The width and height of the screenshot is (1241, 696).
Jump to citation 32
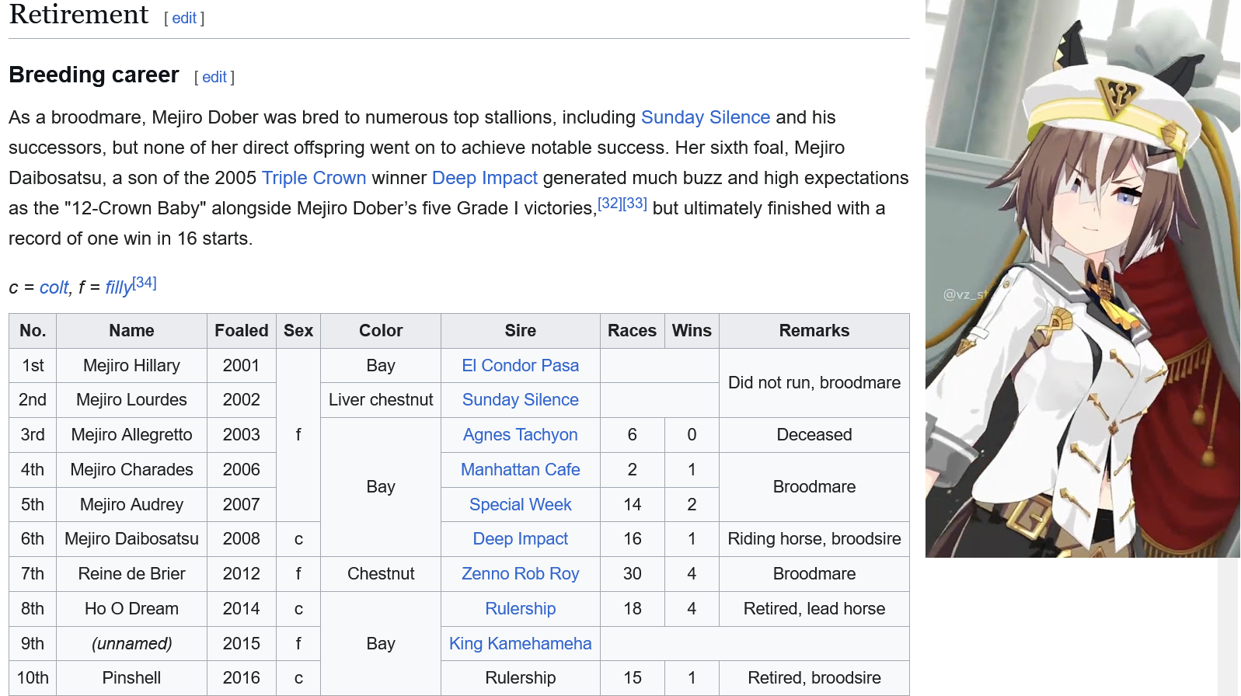(610, 203)
